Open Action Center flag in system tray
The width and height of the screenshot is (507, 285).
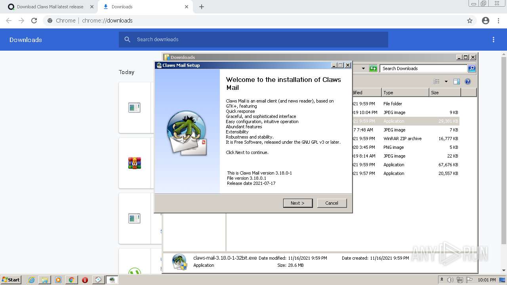pyautogui.click(x=469, y=280)
